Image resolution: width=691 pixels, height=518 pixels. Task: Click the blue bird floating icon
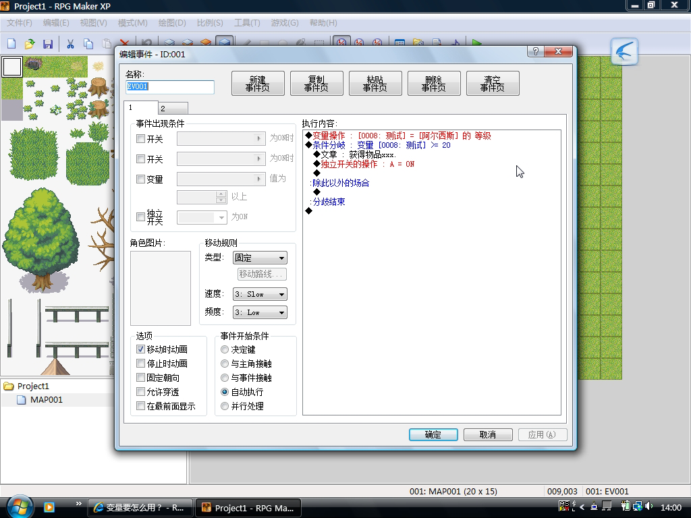click(624, 51)
